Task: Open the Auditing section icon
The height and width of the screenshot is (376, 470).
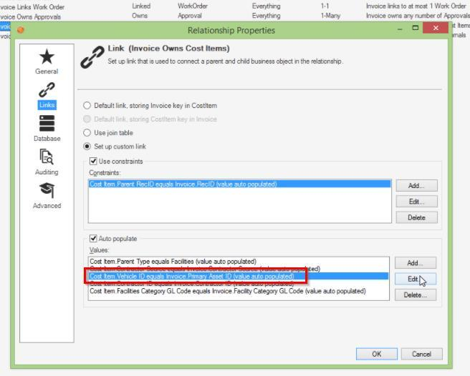Action: point(47,157)
